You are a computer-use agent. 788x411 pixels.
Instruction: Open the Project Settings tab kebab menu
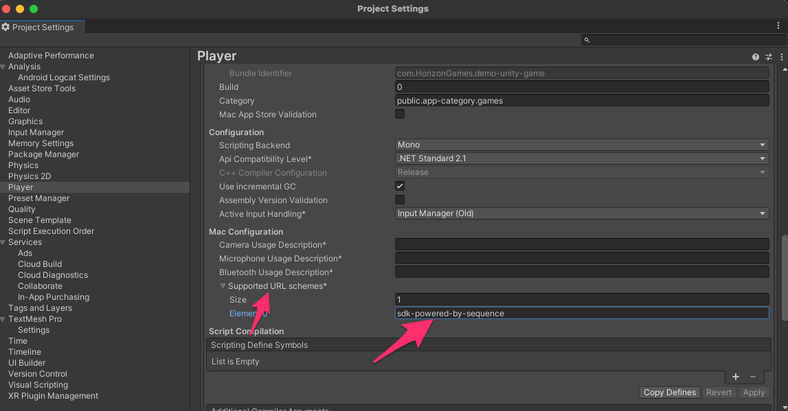778,25
